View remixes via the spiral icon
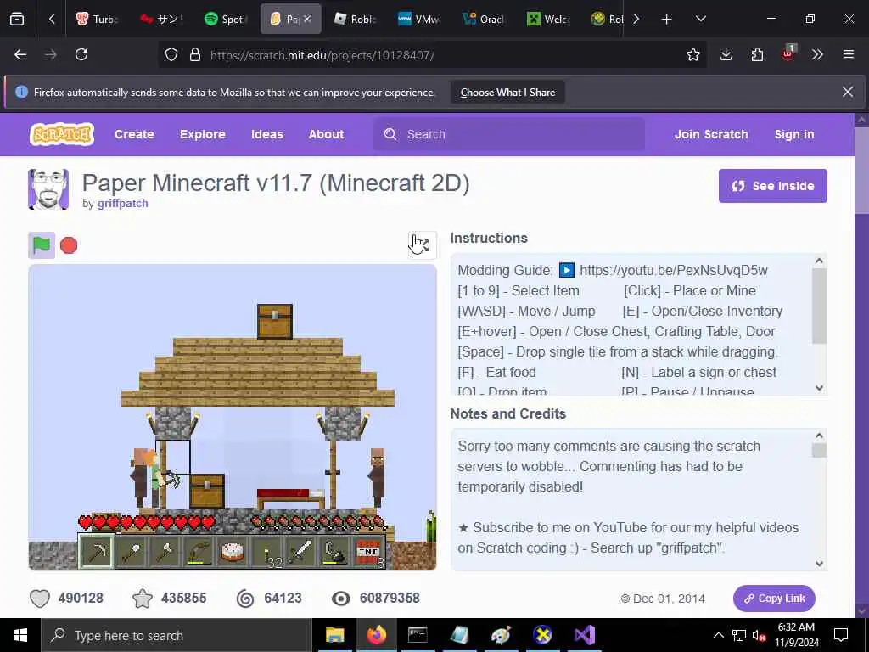Image resolution: width=869 pixels, height=652 pixels. 245,599
